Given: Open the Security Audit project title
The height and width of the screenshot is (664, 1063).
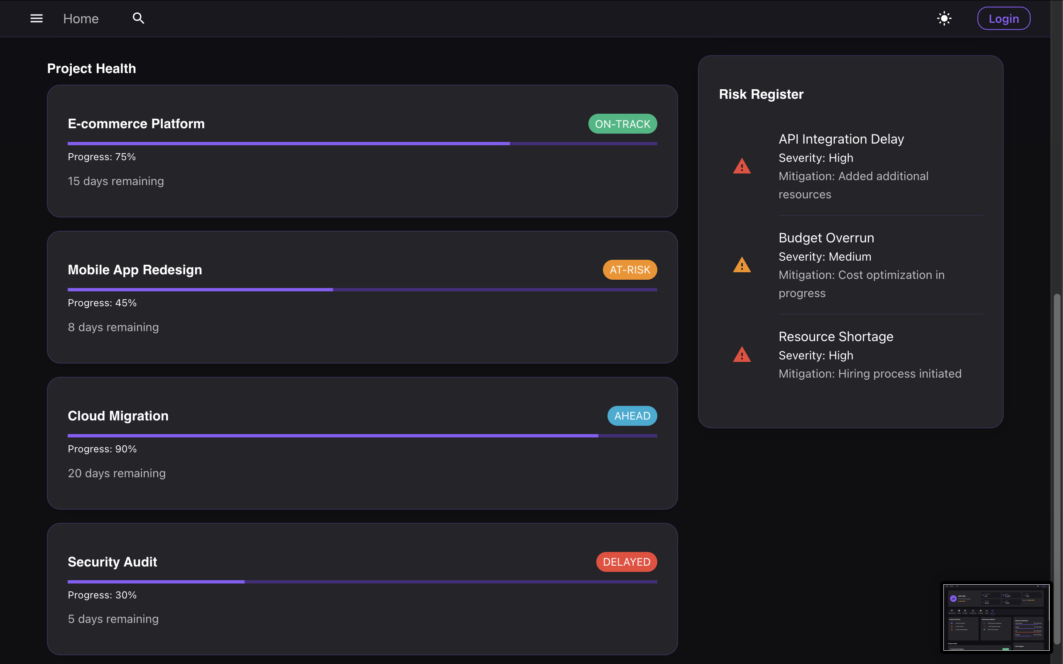Looking at the screenshot, I should pos(113,561).
